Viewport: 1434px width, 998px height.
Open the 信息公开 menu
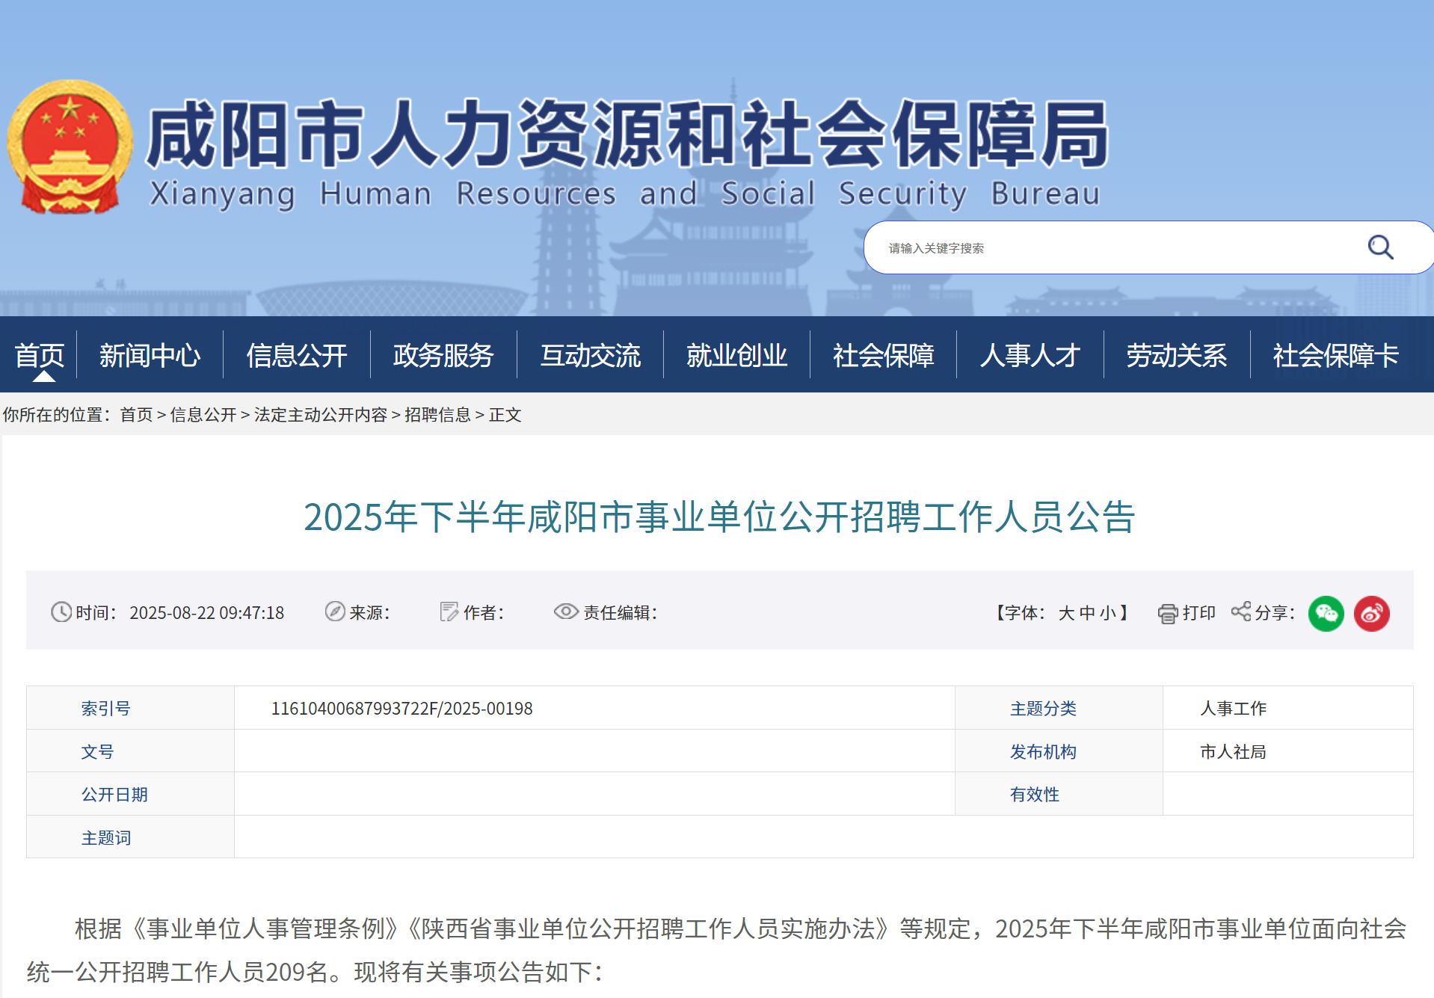(297, 355)
